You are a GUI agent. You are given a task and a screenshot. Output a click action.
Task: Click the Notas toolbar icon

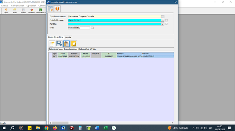coord(15,11)
